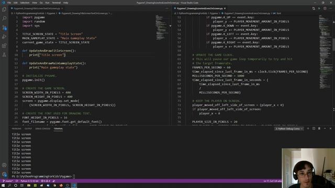Open the Windows taskbar search
The image size is (335, 188).
click(9, 185)
